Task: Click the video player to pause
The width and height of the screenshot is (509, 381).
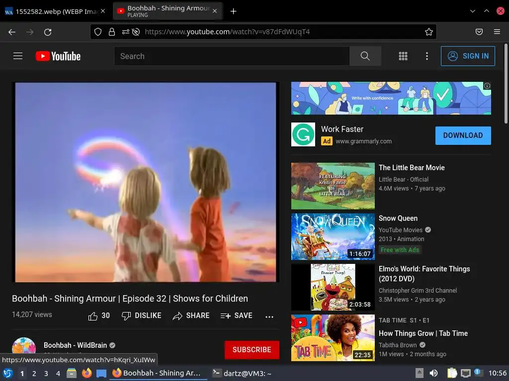Action: tap(146, 182)
